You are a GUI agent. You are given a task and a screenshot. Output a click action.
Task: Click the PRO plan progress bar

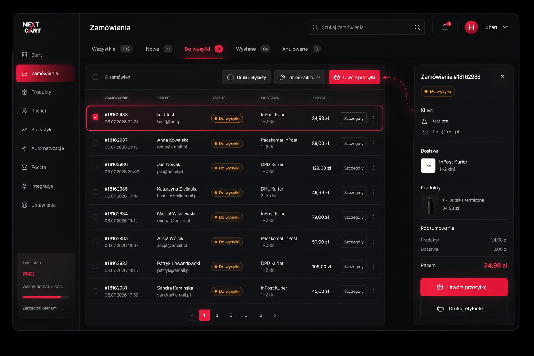(46, 297)
